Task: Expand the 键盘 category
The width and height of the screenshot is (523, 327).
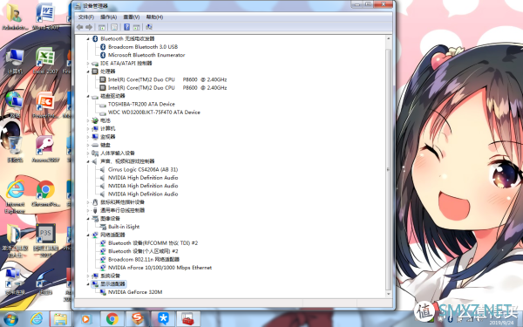Action: (x=88, y=145)
